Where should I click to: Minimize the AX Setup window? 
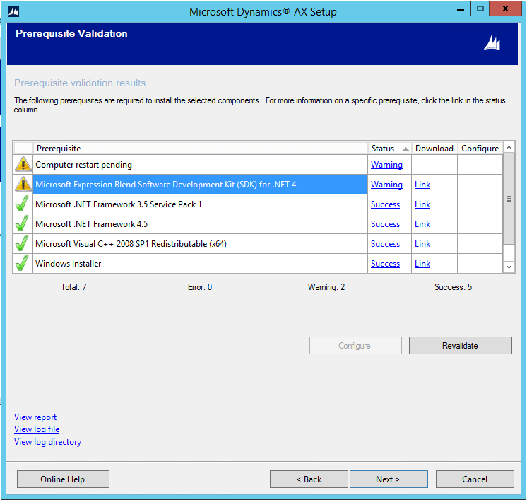click(461, 9)
